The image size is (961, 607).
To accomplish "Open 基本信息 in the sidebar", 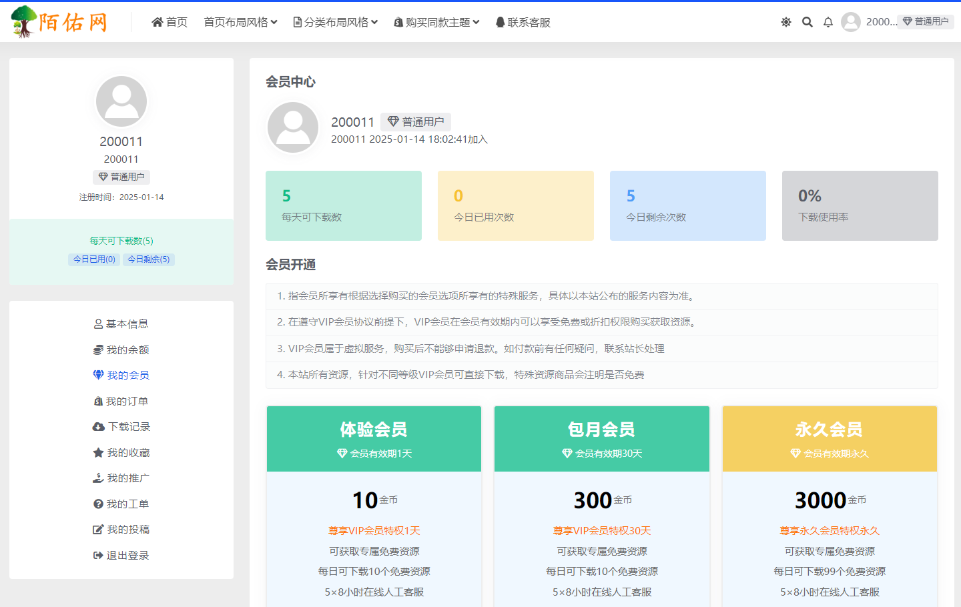I will click(121, 324).
